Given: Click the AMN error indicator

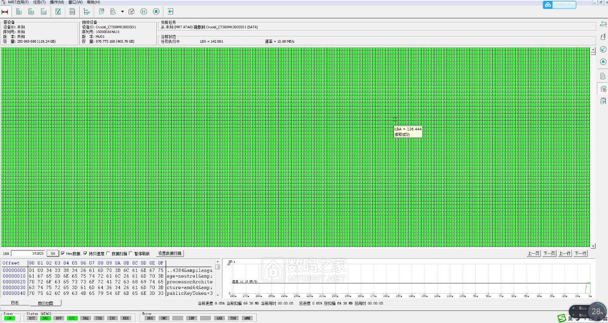Looking at the screenshot, I should click(247, 318).
